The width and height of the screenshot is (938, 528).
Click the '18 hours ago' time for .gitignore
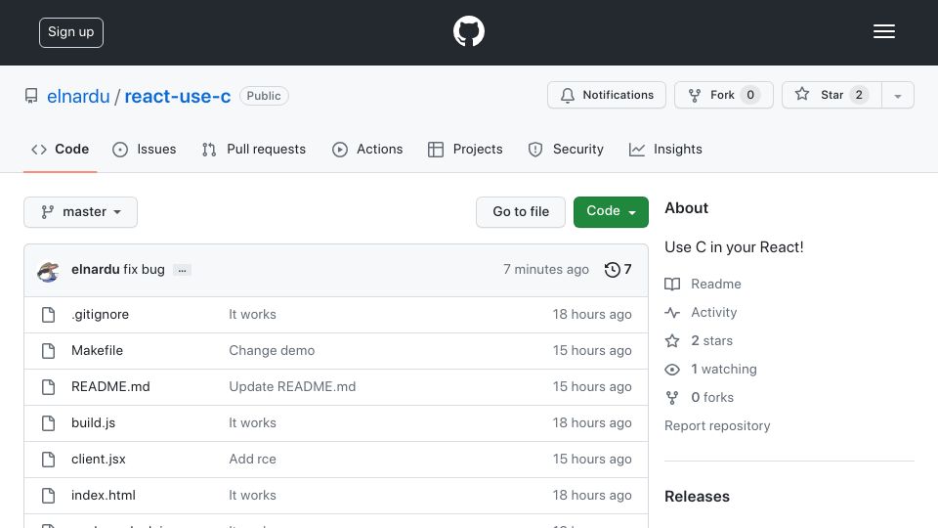click(x=592, y=314)
